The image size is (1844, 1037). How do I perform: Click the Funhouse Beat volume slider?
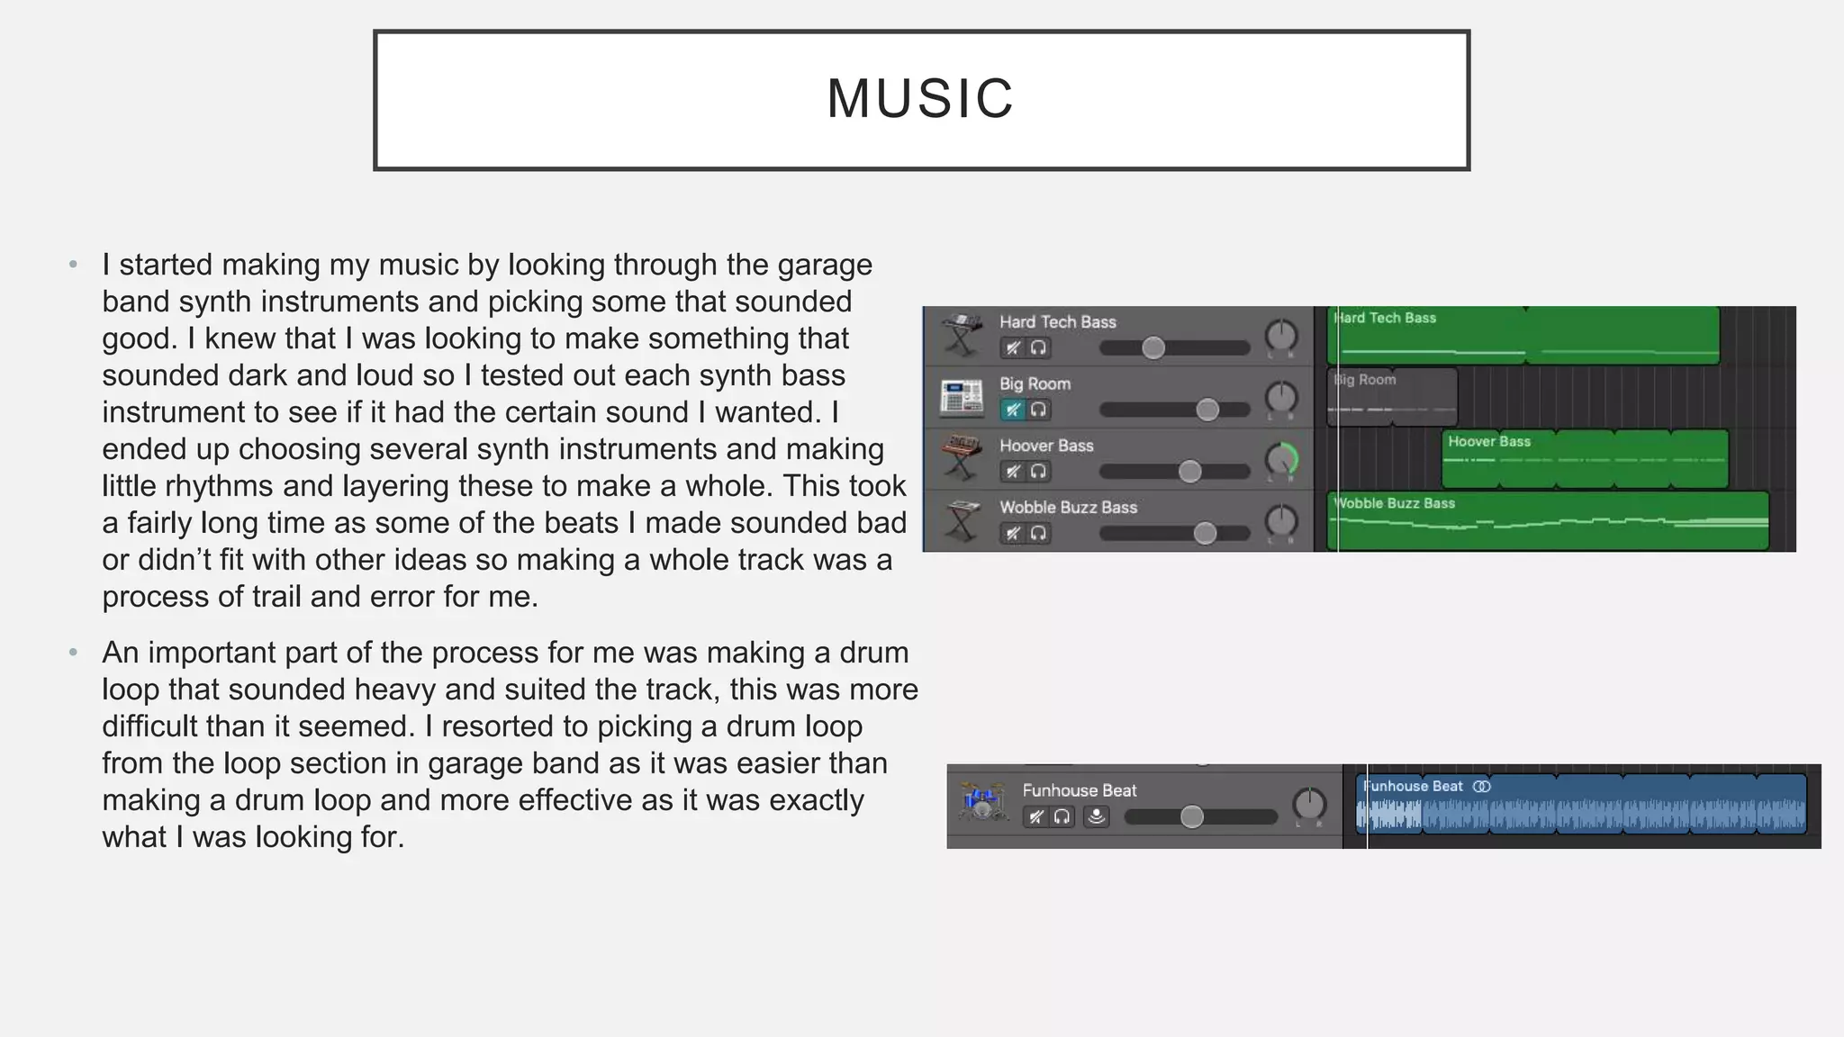(1201, 816)
